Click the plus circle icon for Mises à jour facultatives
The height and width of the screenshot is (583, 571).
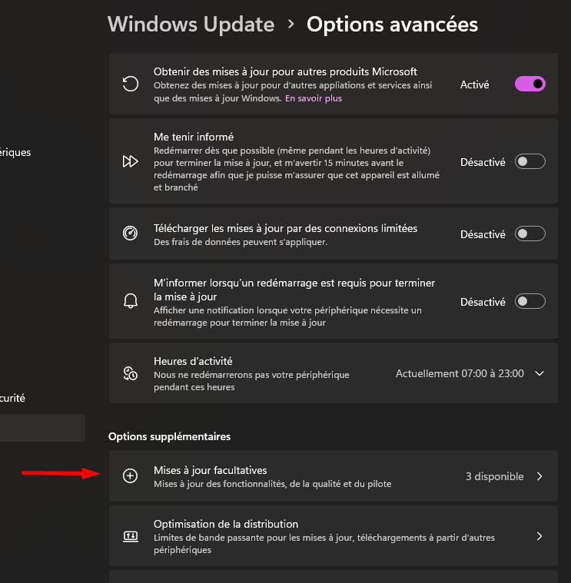[130, 476]
